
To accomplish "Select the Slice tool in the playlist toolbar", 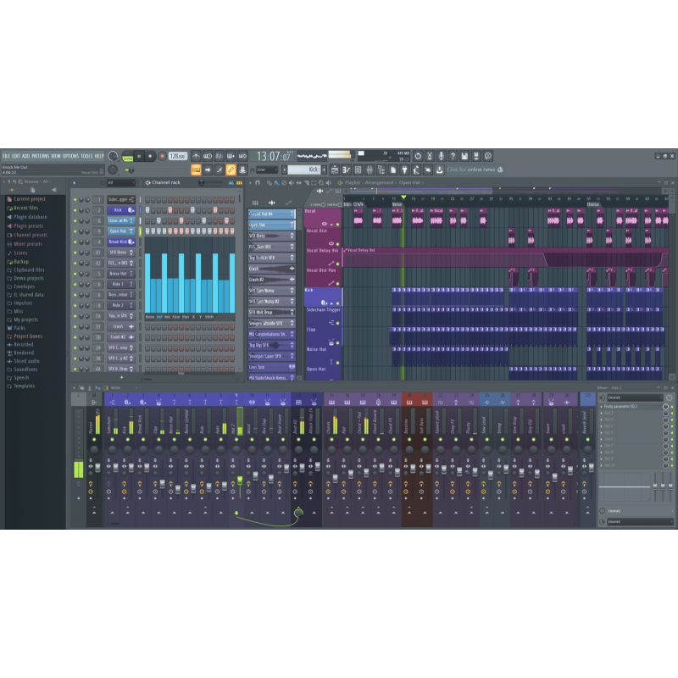I will (306, 183).
